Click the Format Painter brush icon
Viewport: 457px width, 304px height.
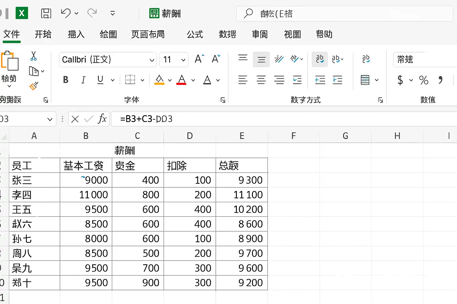click(x=33, y=86)
